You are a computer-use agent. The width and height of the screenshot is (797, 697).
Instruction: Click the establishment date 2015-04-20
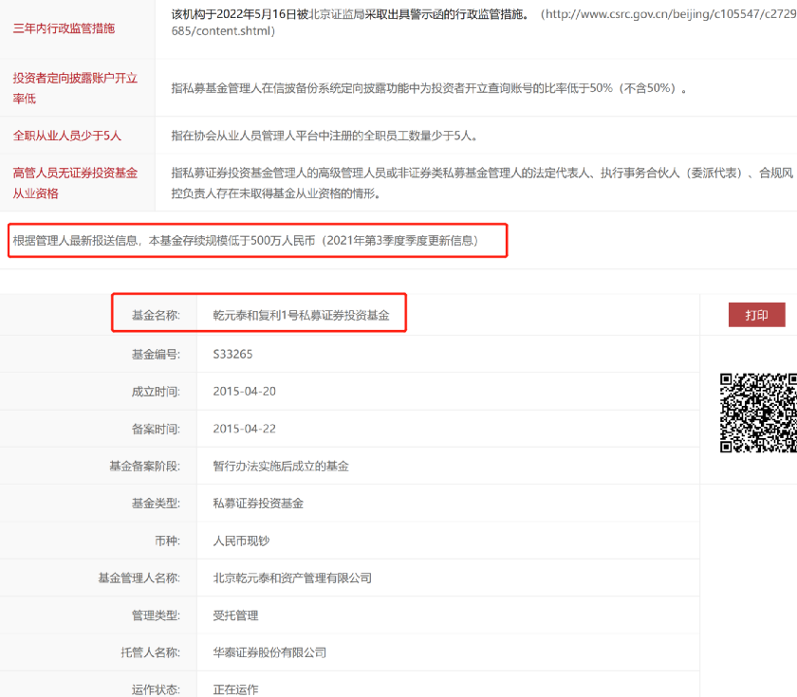pyautogui.click(x=245, y=391)
